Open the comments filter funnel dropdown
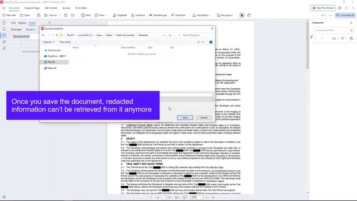Image resolution: width=357 pixels, height=201 pixels. (x=344, y=39)
